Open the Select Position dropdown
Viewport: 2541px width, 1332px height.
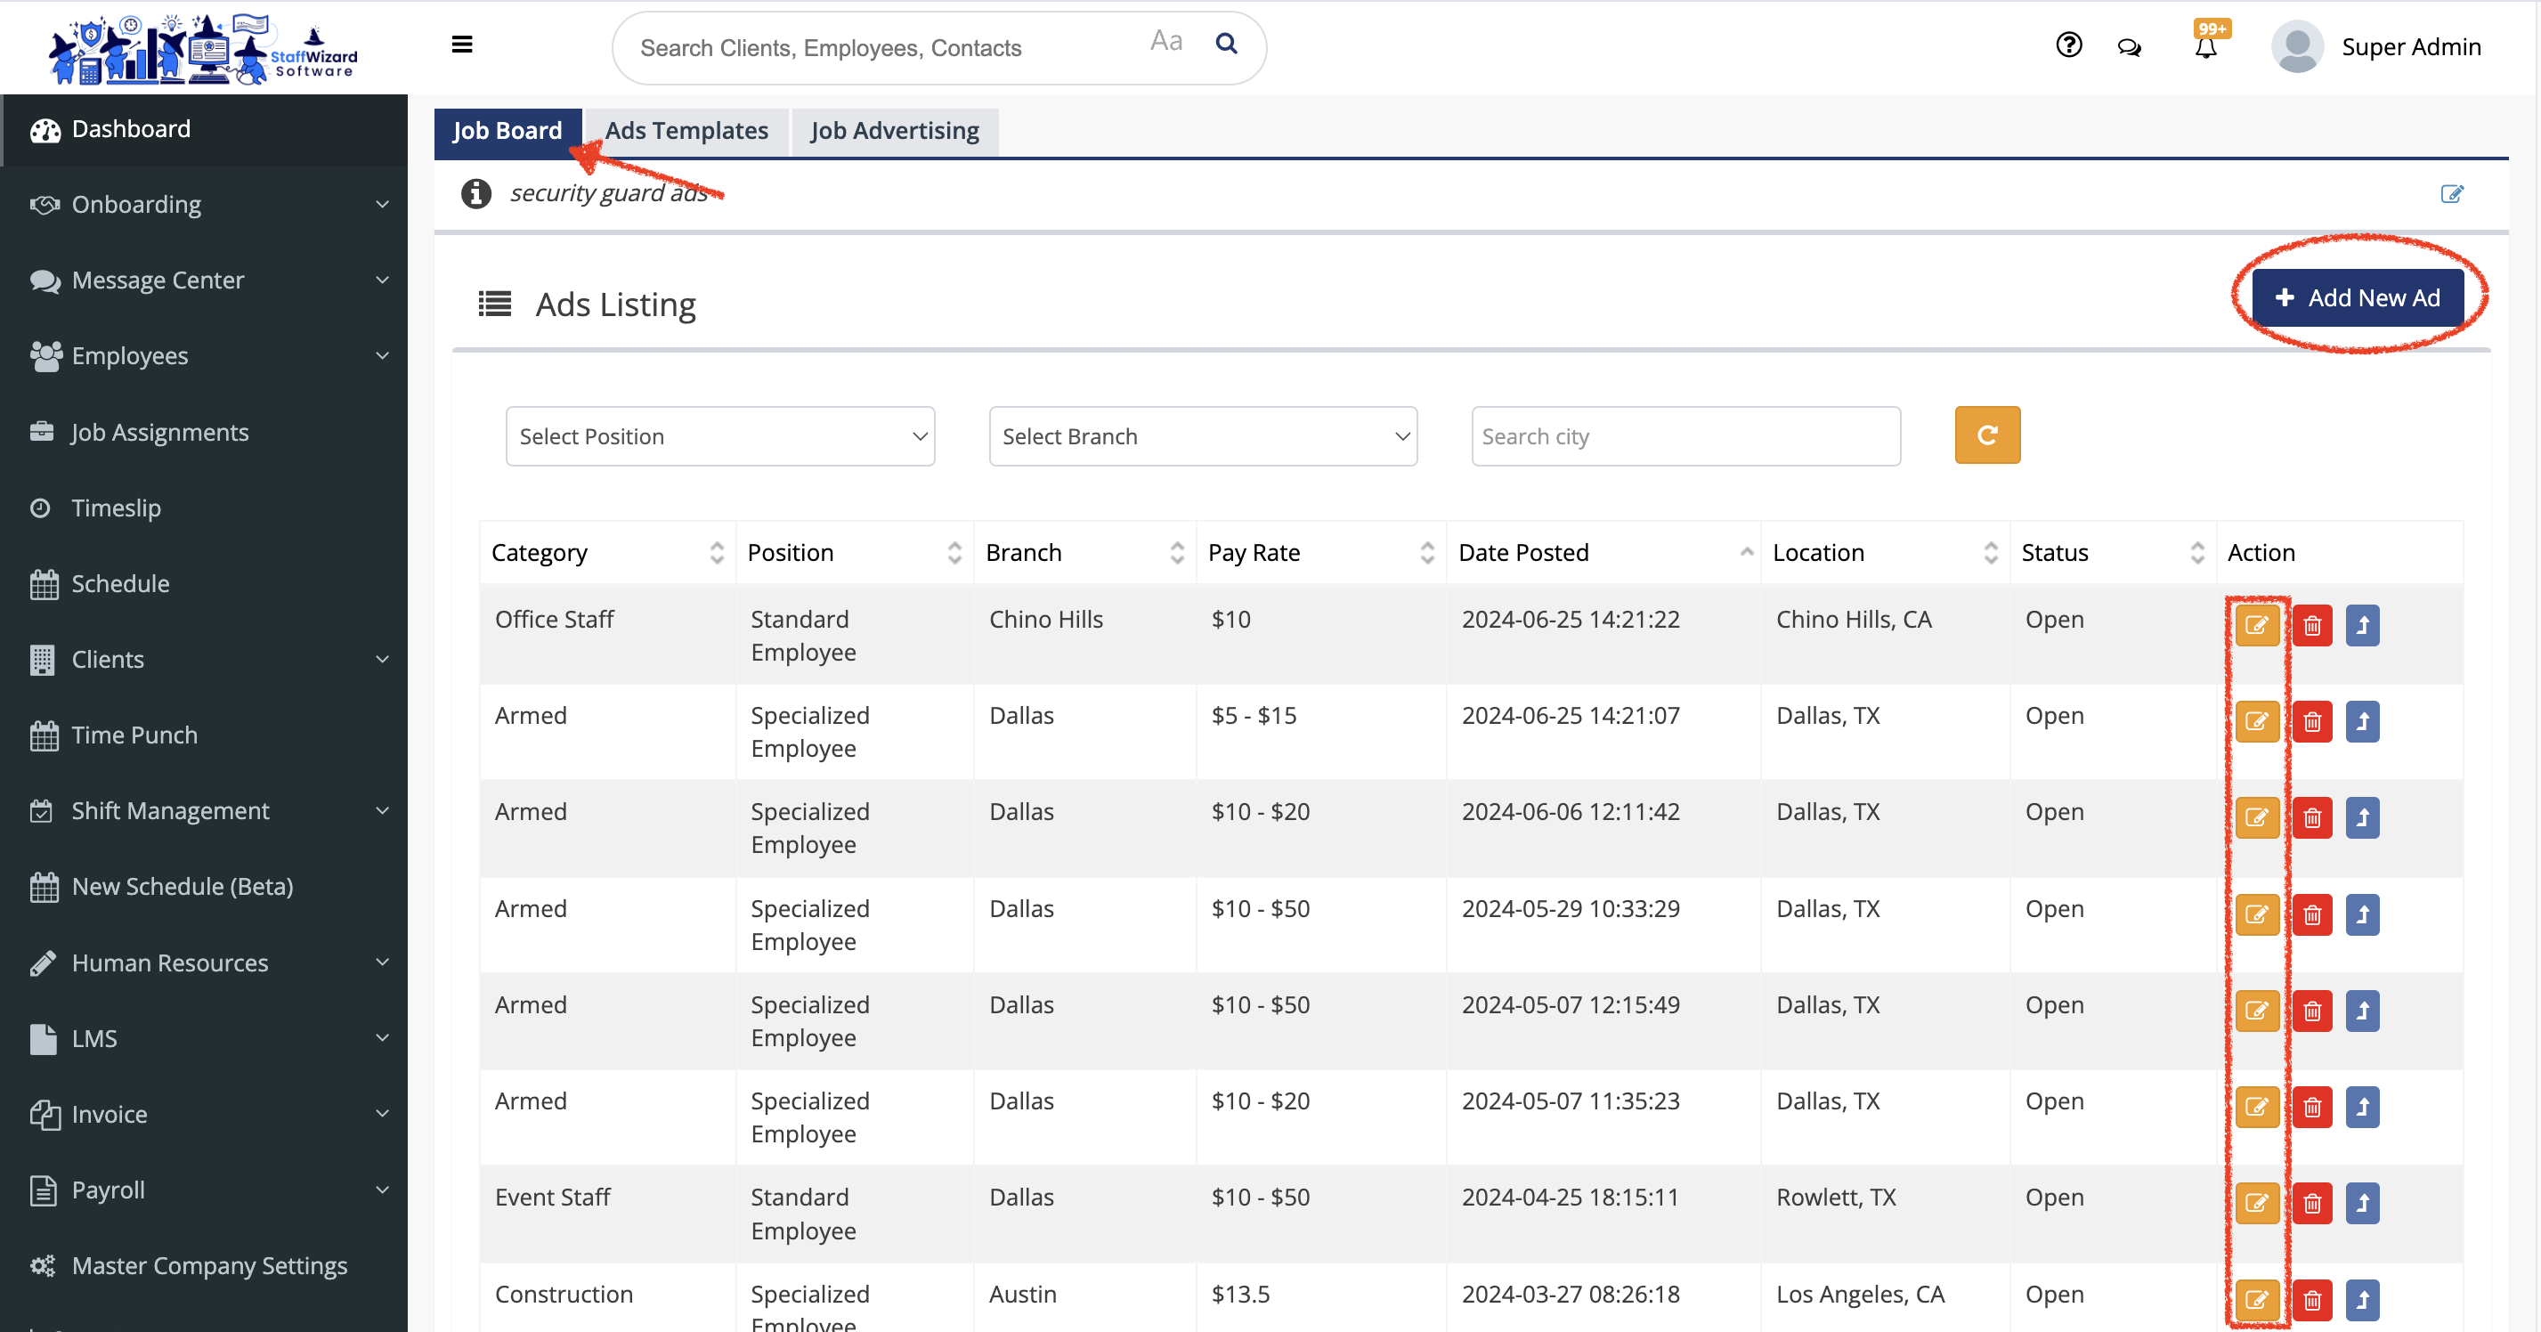[720, 436]
